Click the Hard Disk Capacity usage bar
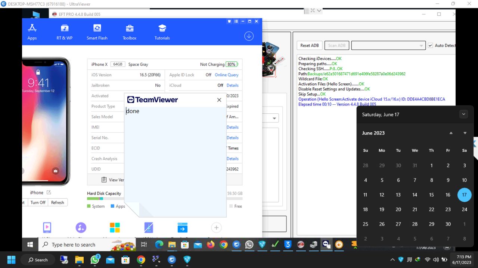The height and width of the screenshot is (268, 478). (165, 199)
